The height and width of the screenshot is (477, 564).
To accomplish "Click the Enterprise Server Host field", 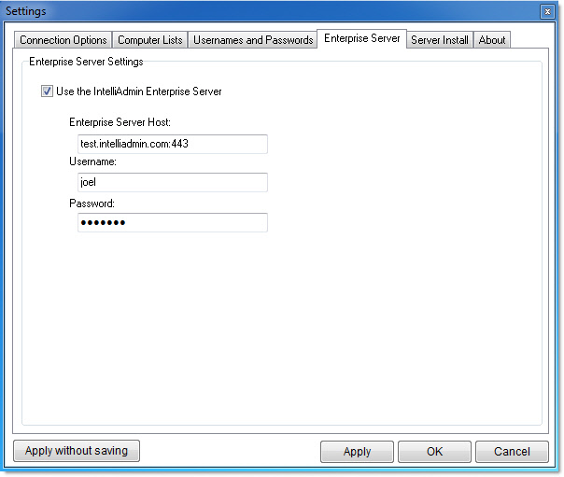I will [x=173, y=144].
